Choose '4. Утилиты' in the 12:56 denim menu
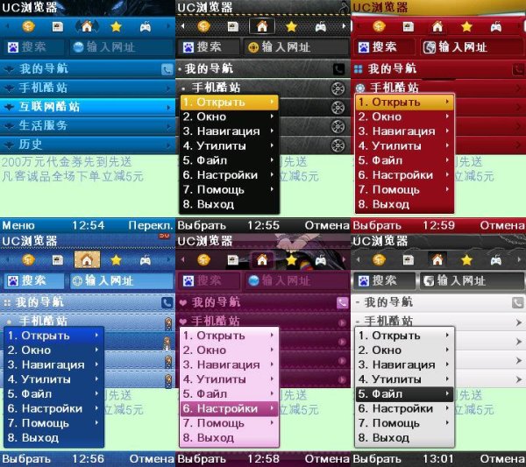Screen dimensions: 526x467 54,379
